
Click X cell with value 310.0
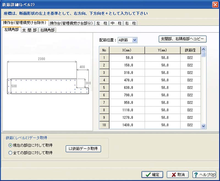(x=127, y=73)
